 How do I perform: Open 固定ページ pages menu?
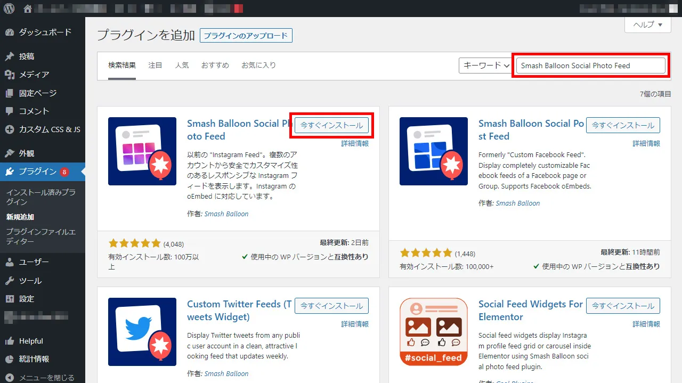[x=37, y=93]
